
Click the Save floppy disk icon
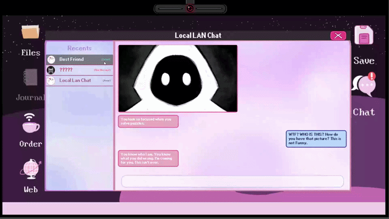(x=364, y=35)
